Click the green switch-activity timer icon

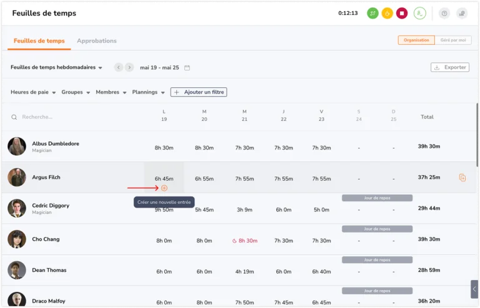pos(372,13)
